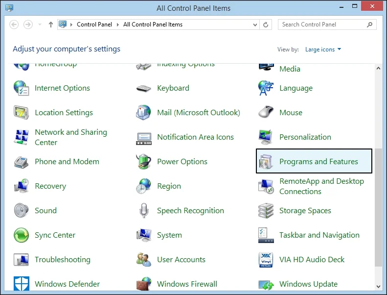
Task: Refresh the Control Panel view
Action: point(266,25)
